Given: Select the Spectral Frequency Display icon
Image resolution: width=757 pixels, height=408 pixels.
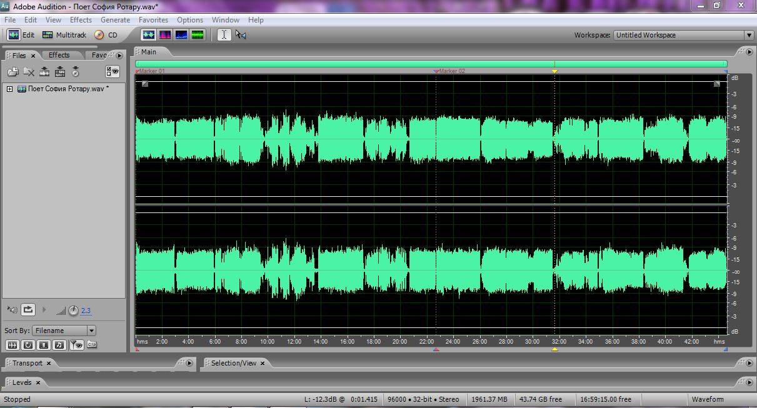Looking at the screenshot, I should coord(165,35).
